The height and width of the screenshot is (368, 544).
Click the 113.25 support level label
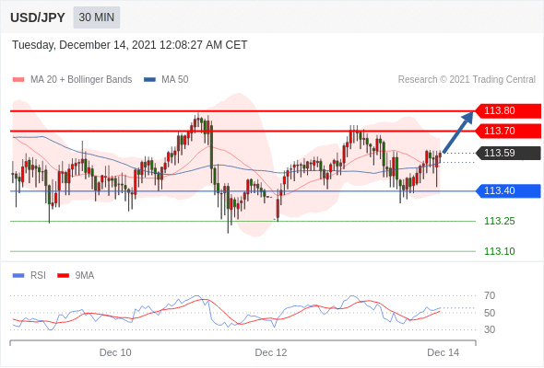point(499,221)
